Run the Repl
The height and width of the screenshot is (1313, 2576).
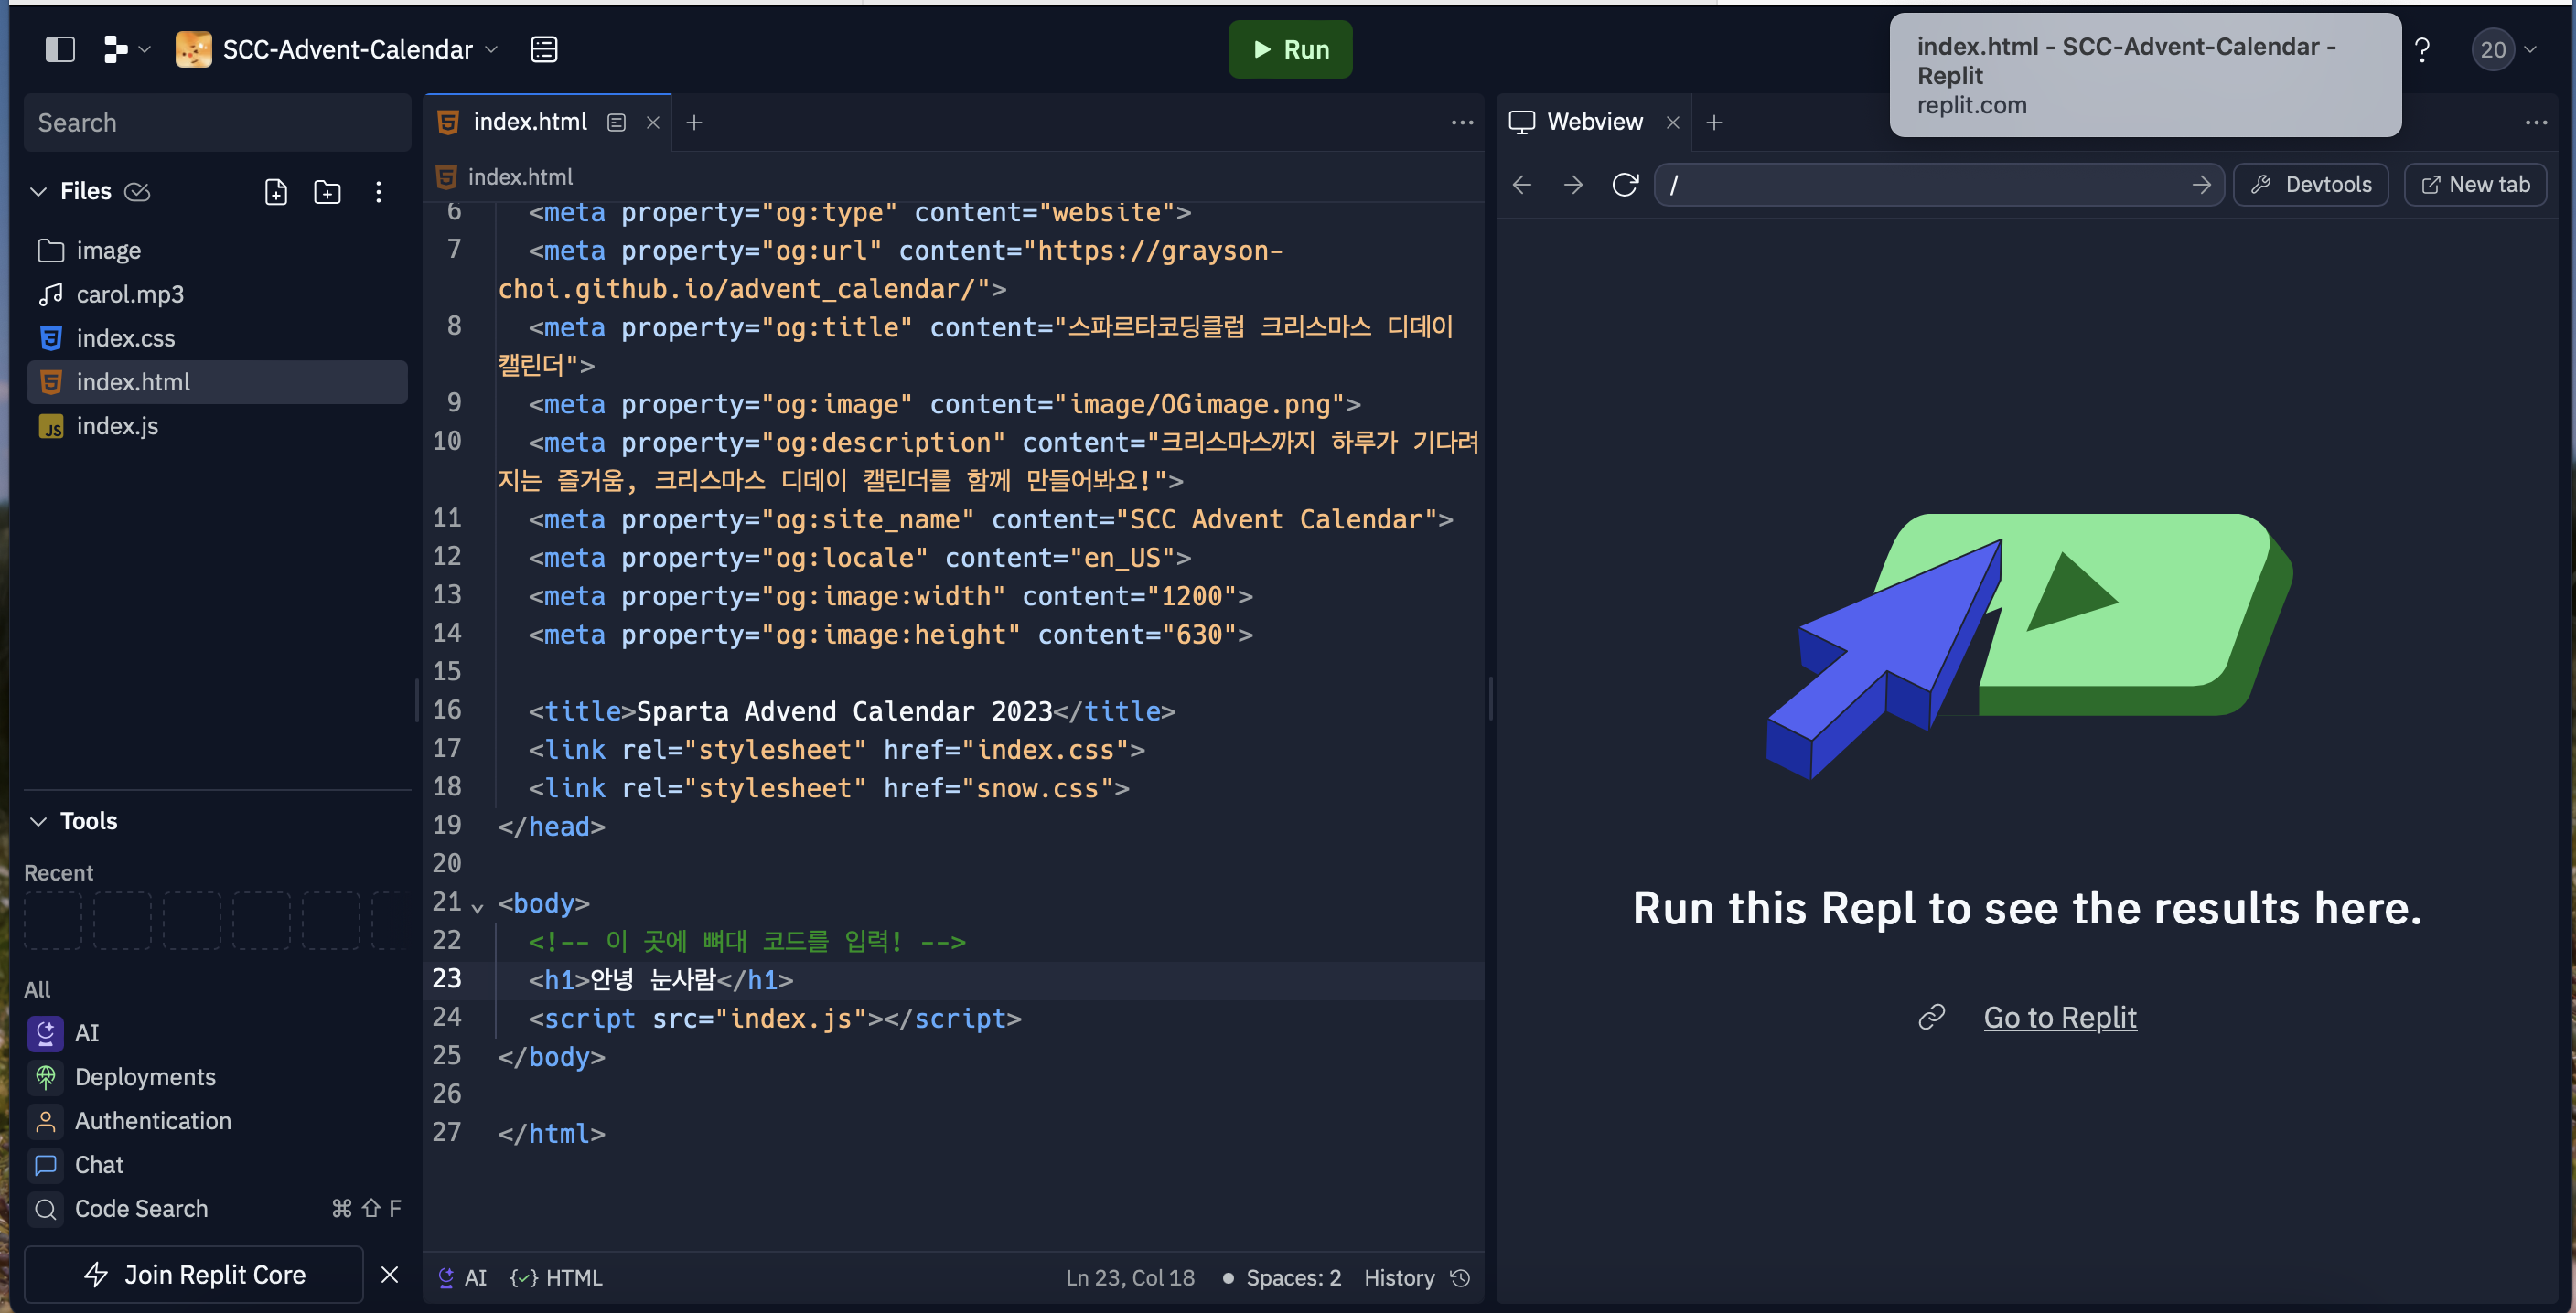[x=1290, y=49]
